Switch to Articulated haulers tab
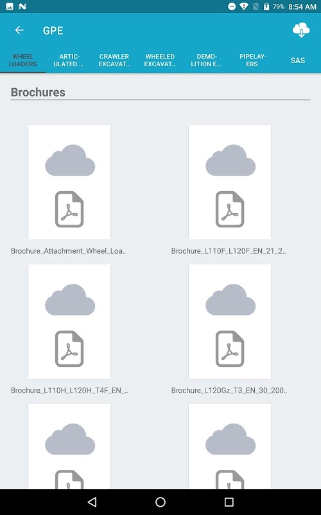This screenshot has height=515, width=321. [x=69, y=60]
